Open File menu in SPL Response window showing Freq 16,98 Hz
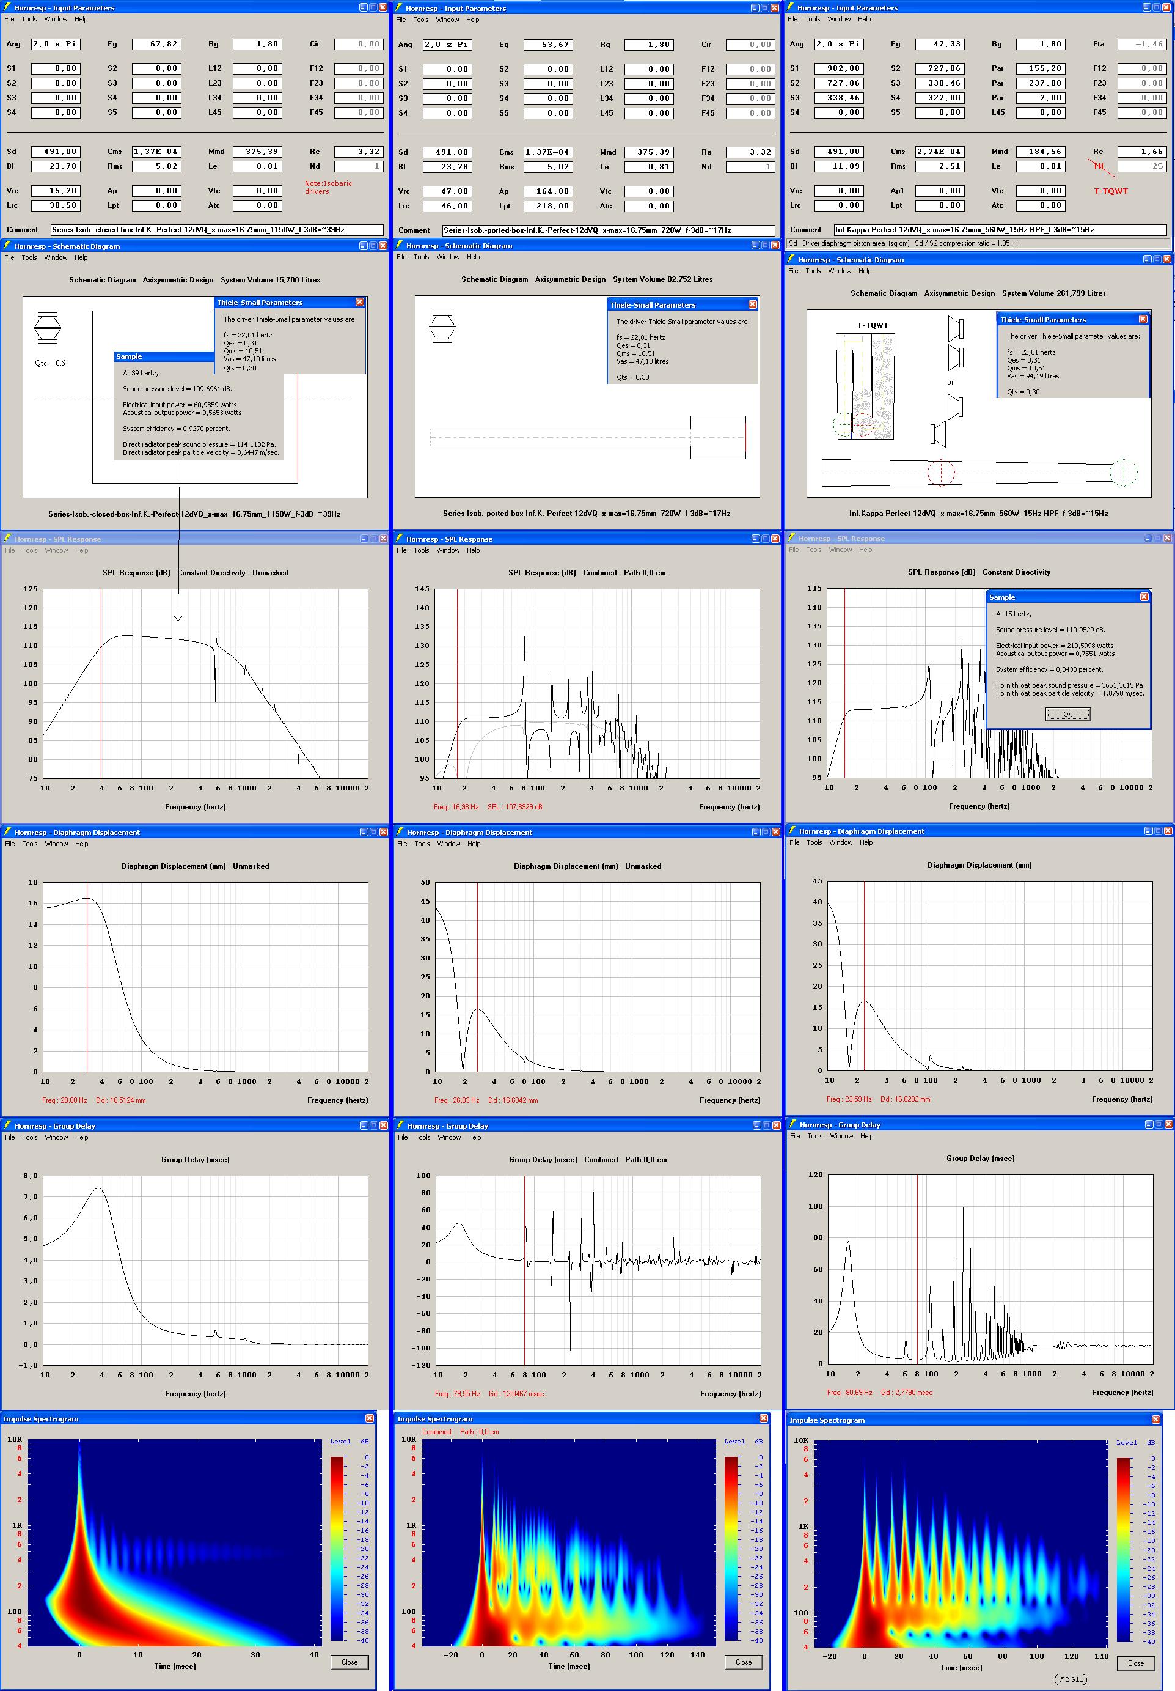The width and height of the screenshot is (1175, 1691). [x=401, y=550]
